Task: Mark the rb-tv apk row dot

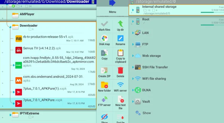Action: click(3, 41)
